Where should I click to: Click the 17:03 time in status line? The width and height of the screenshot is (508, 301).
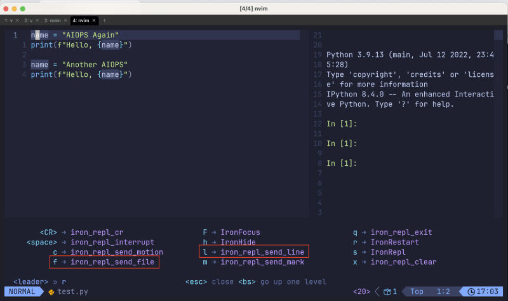click(487, 291)
